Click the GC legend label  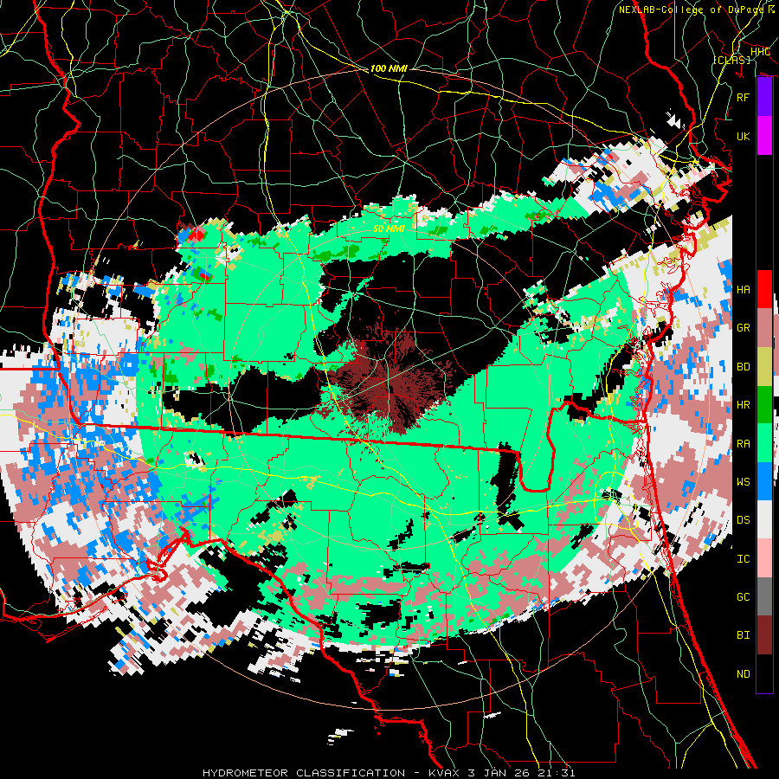[x=744, y=597]
